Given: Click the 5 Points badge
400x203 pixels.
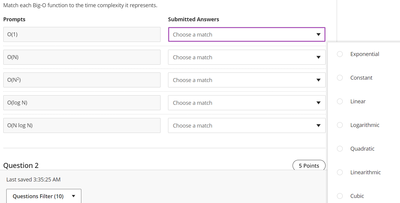Looking at the screenshot, I should point(309,166).
